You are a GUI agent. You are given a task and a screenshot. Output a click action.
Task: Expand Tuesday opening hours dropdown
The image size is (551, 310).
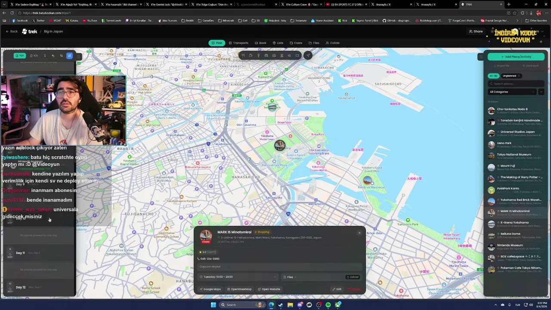click(x=238, y=277)
